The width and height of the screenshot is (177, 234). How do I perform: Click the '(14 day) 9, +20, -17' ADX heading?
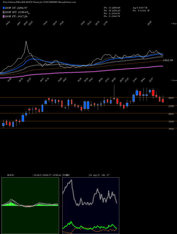(99, 175)
